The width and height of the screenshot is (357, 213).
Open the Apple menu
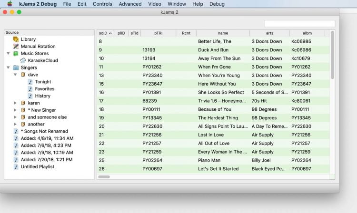[10, 4]
